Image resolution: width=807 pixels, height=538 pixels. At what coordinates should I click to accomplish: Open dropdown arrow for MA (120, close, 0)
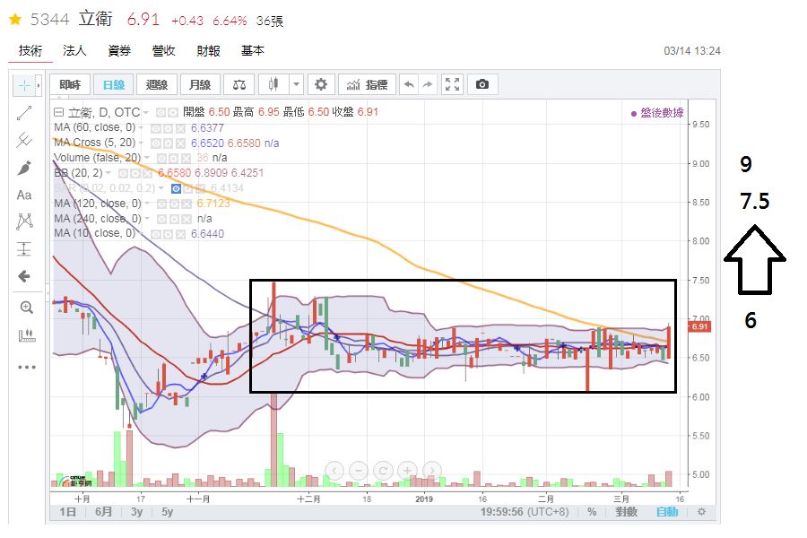click(147, 204)
